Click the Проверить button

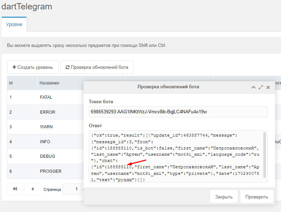pos(257,197)
